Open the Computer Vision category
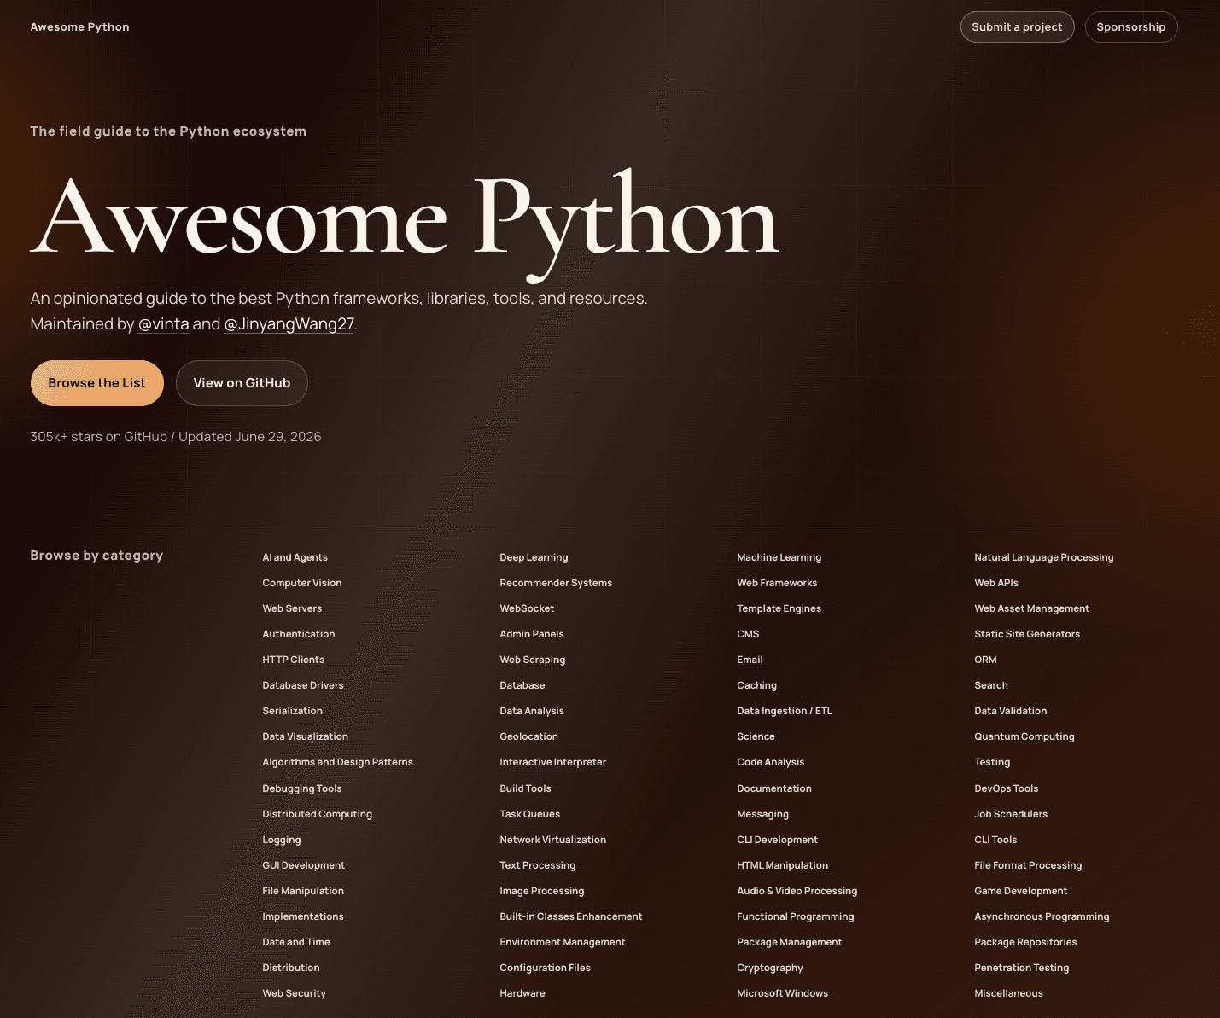Image resolution: width=1220 pixels, height=1018 pixels. (x=301, y=583)
